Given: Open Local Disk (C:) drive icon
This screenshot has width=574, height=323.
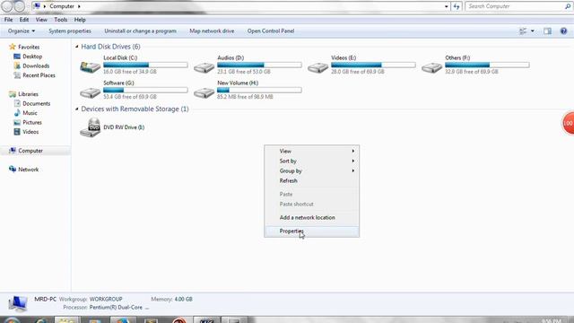Looking at the screenshot, I should pyautogui.click(x=90, y=67).
